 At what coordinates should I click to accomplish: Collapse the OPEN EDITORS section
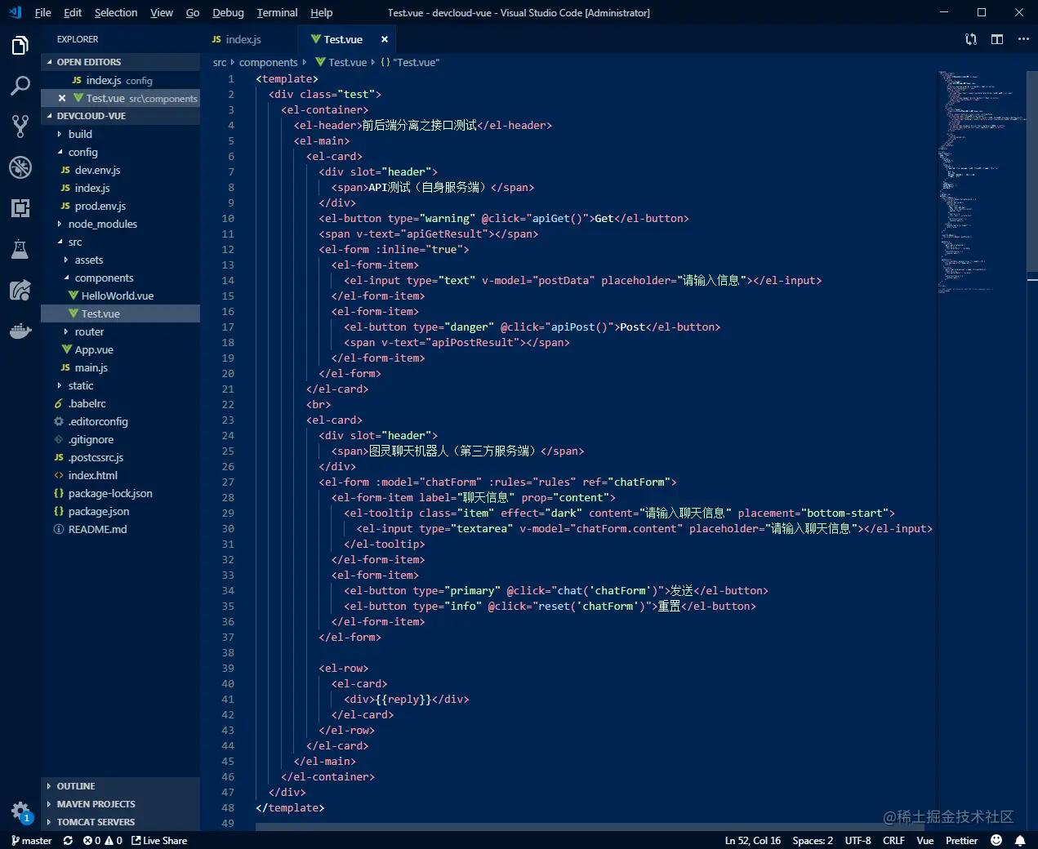pos(84,61)
